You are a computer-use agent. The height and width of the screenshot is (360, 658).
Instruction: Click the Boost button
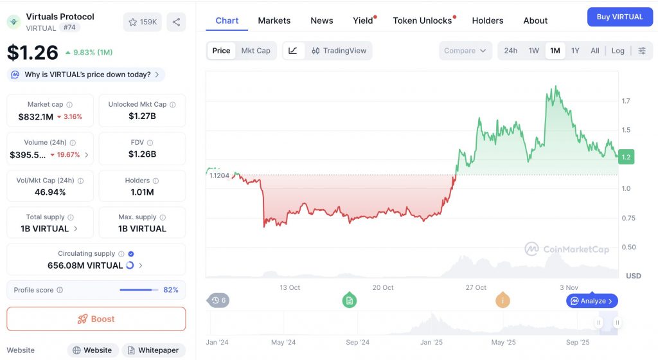(96, 319)
